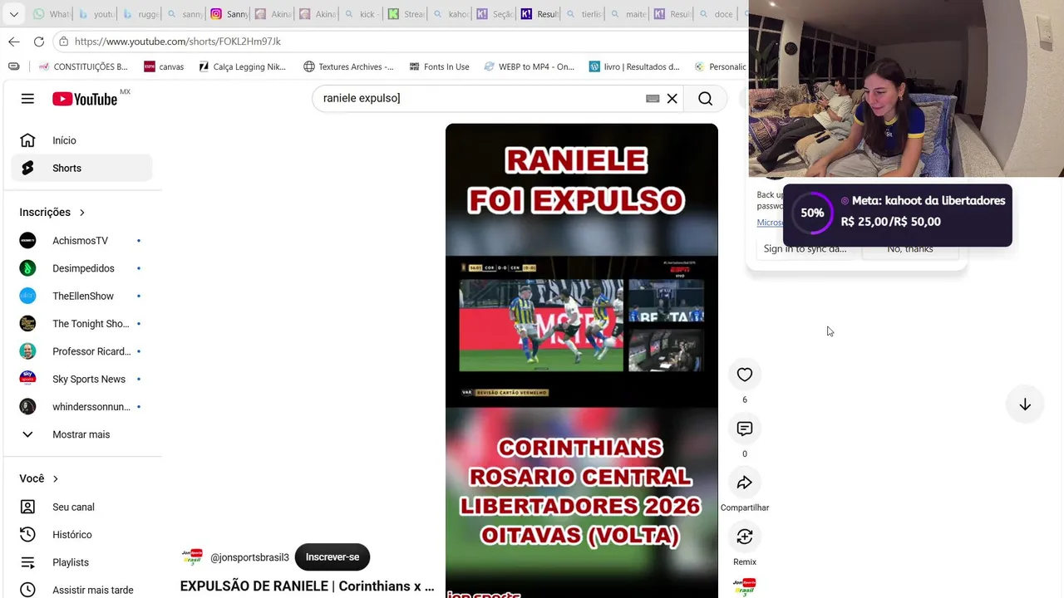Click the search field containing 'raniele expulso'
Viewport: 1064px width, 598px height.
click(482, 98)
